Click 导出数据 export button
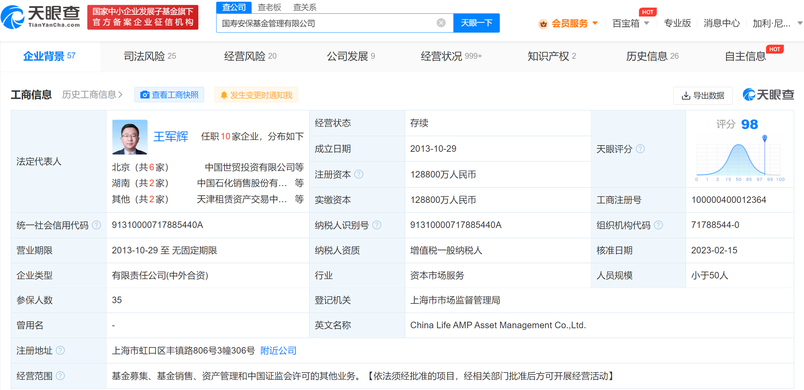 [x=703, y=95]
